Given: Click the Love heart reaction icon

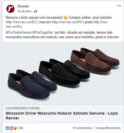Looking at the screenshot, I should click(12, 128).
